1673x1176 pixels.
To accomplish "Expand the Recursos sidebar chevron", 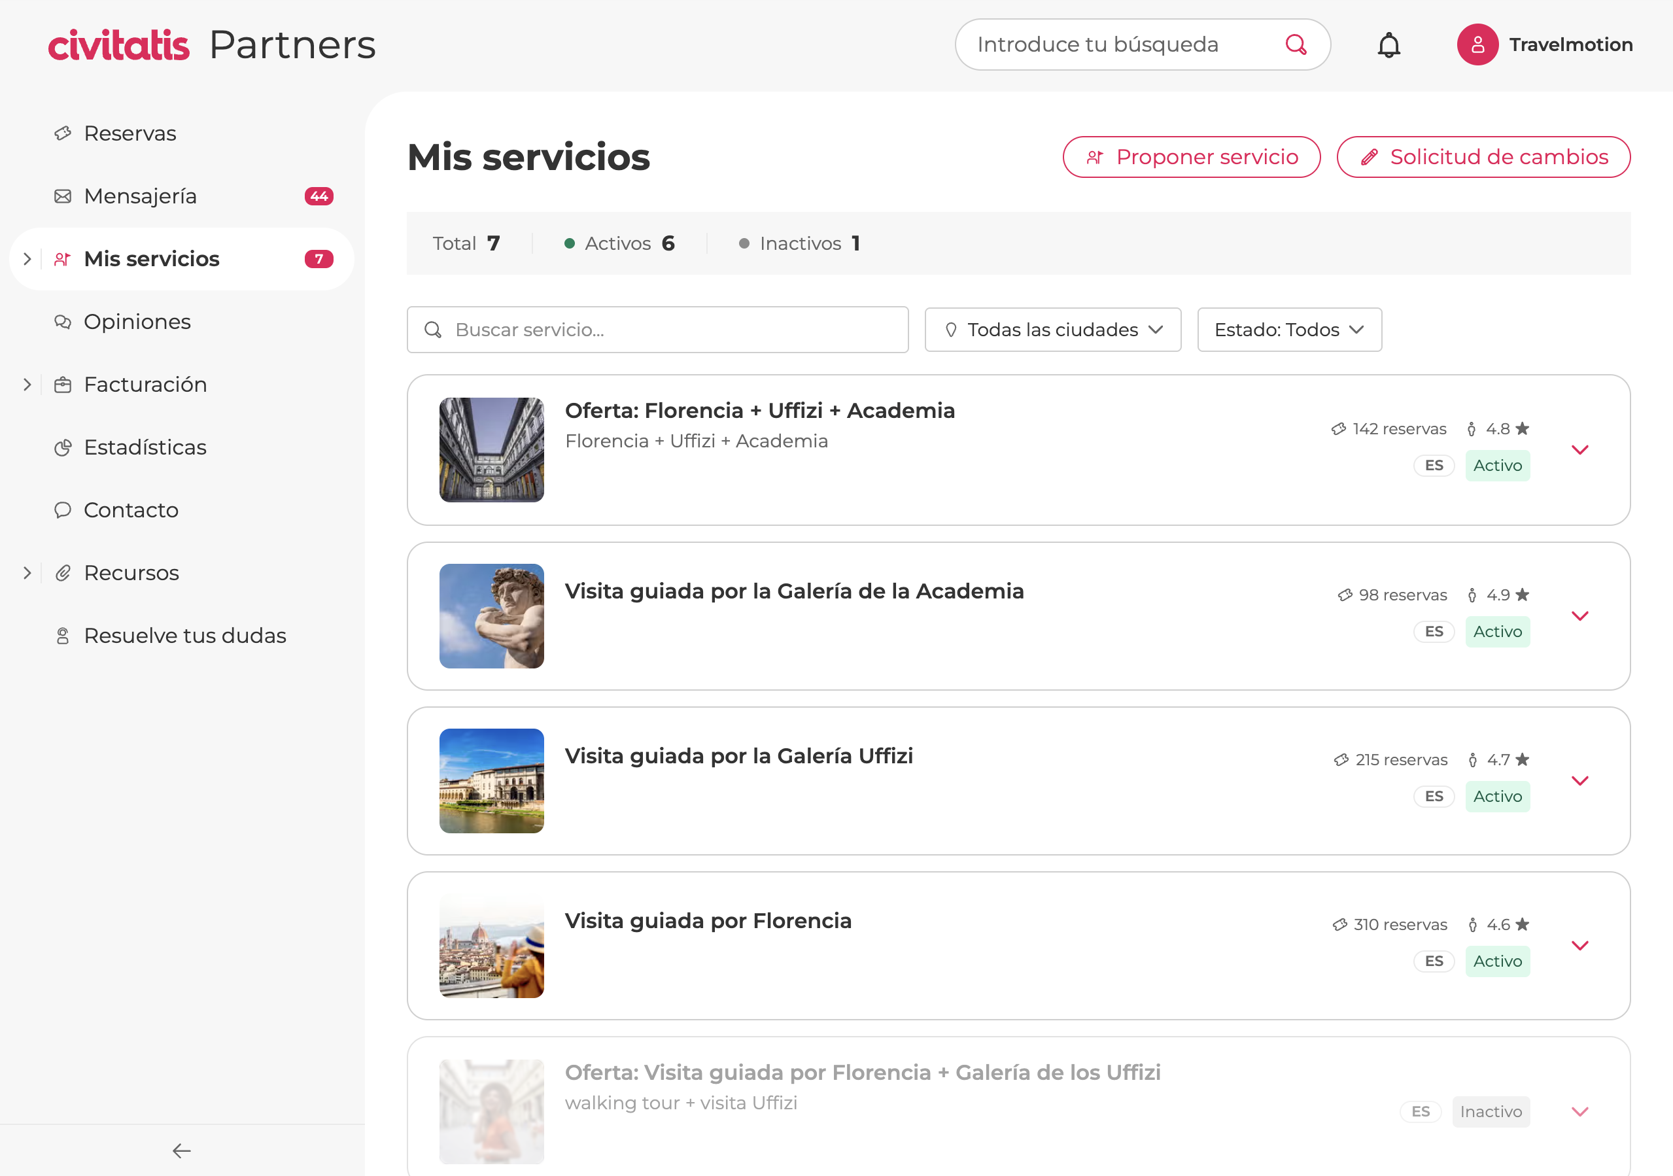I will [27, 573].
